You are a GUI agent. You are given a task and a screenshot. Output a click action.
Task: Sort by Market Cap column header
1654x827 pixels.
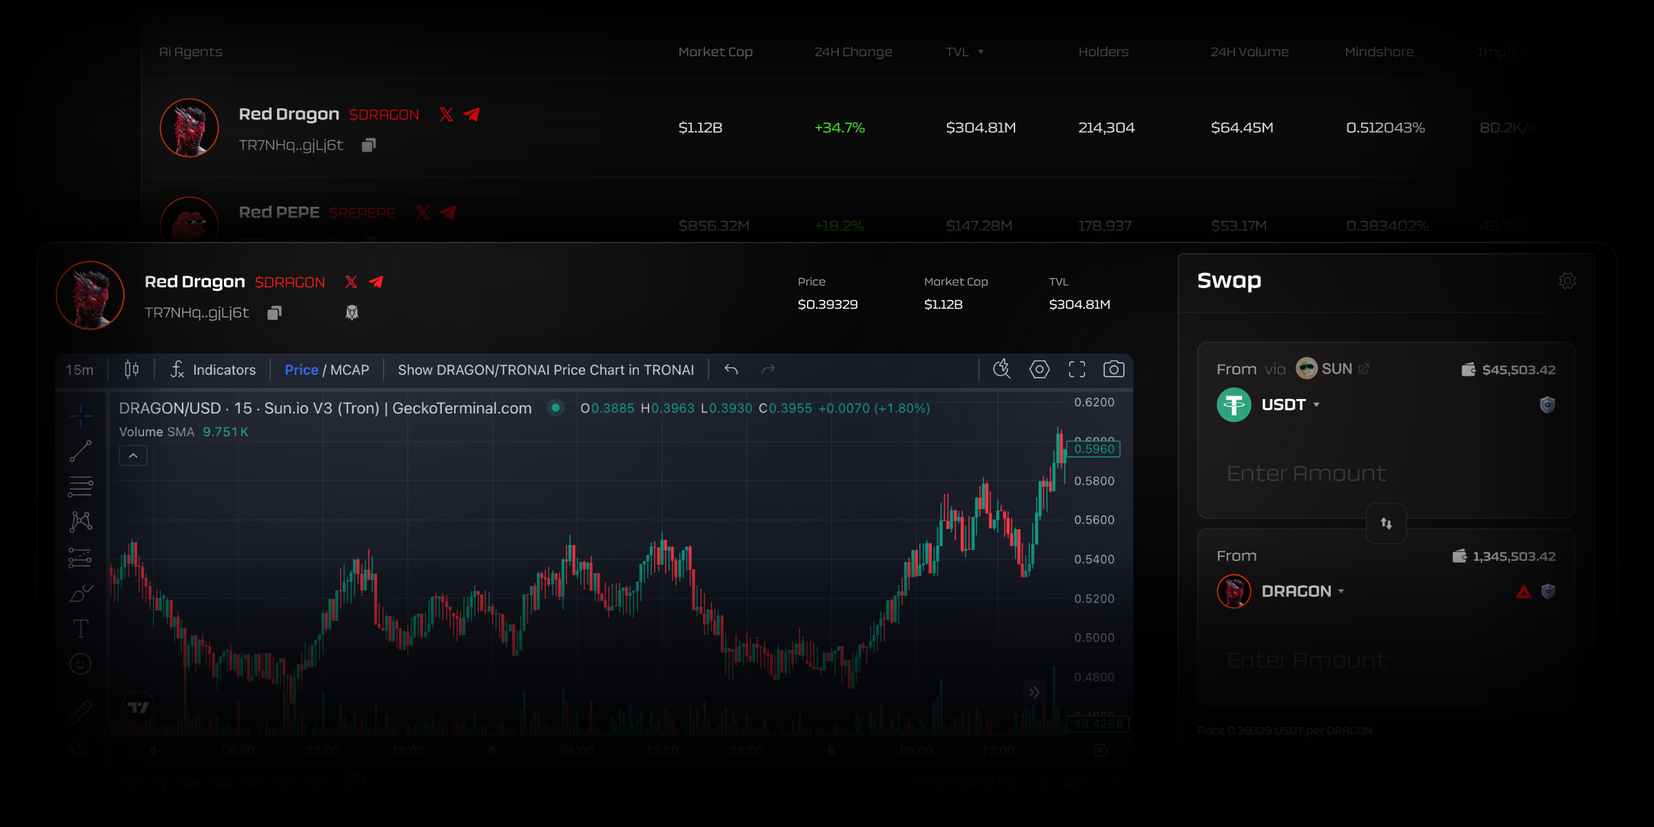click(715, 52)
